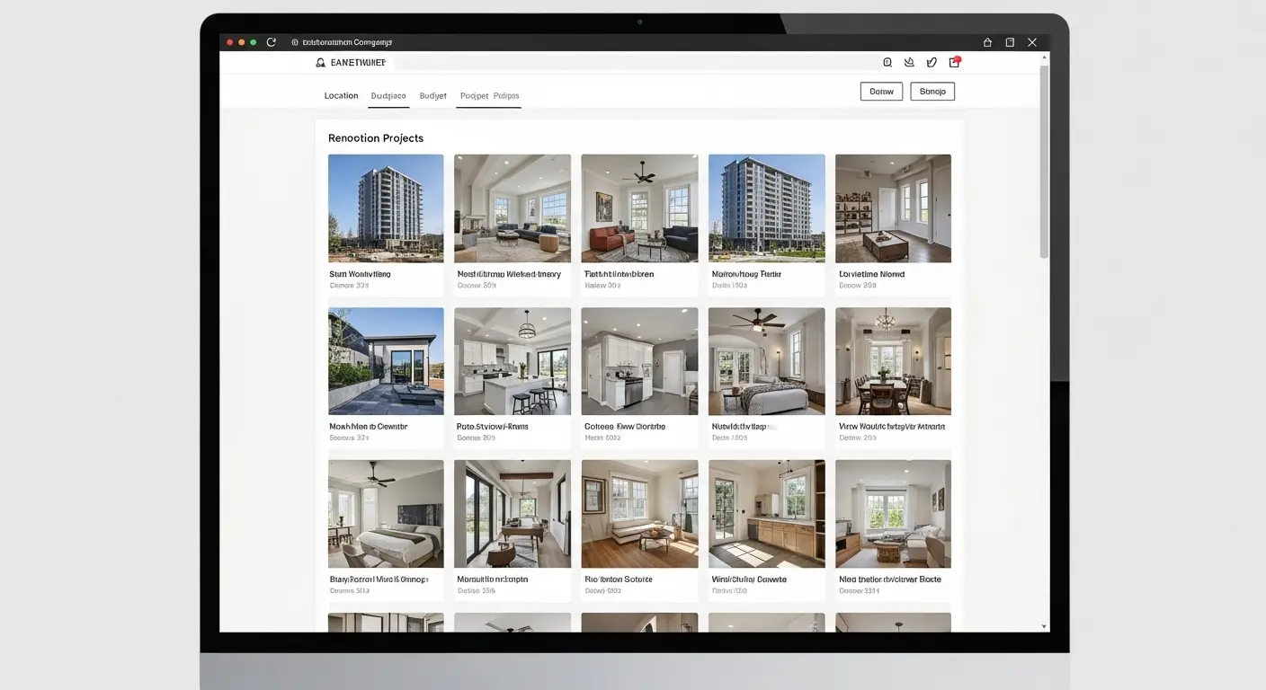Select the Location tab
The height and width of the screenshot is (690, 1266).
[341, 95]
